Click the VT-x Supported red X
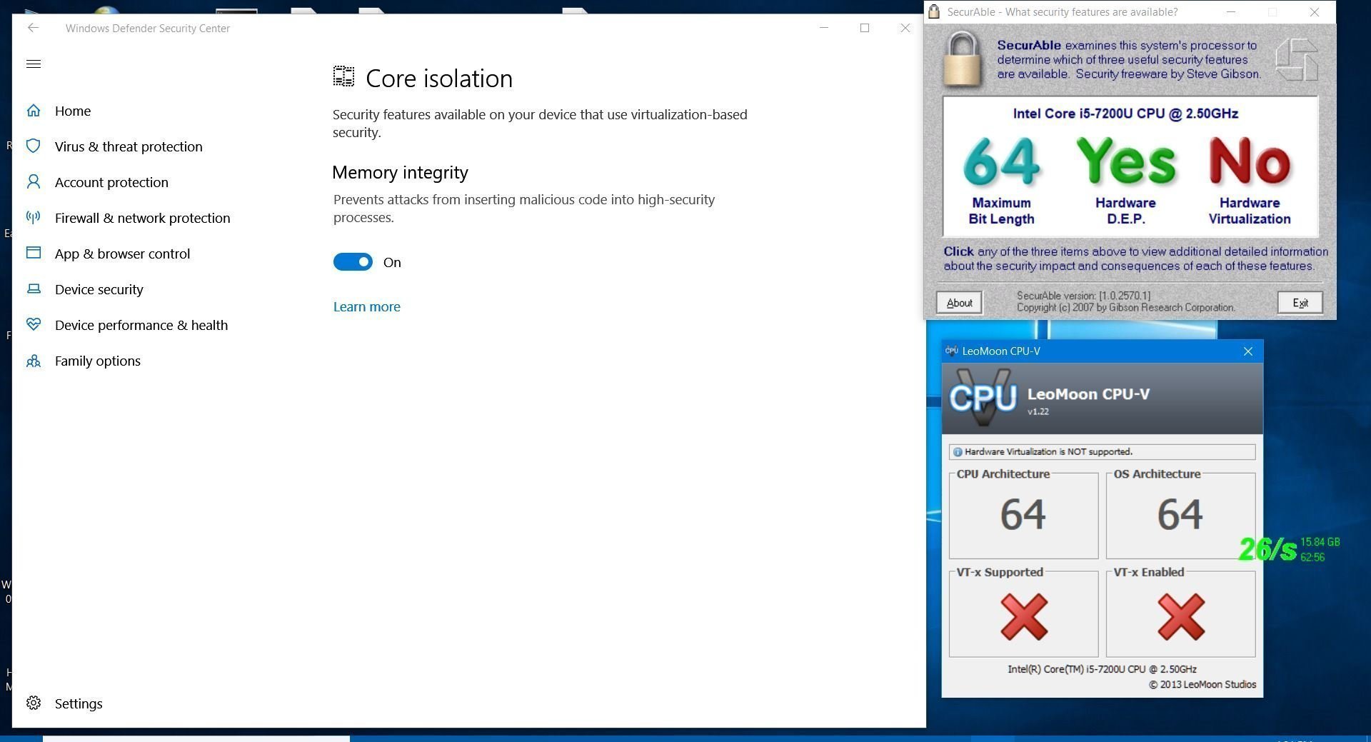 1024,616
